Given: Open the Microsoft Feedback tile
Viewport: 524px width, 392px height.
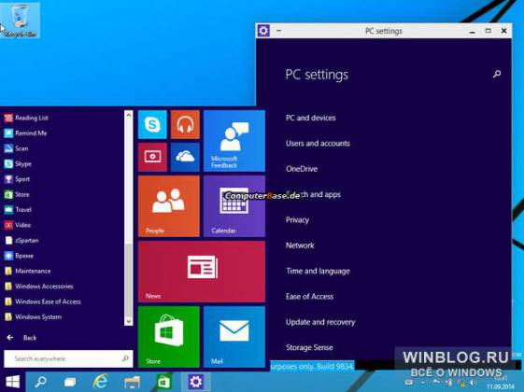Looking at the screenshot, I should point(234,141).
